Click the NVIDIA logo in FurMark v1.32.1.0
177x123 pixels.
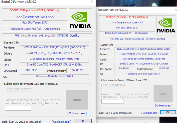click(x=166, y=25)
